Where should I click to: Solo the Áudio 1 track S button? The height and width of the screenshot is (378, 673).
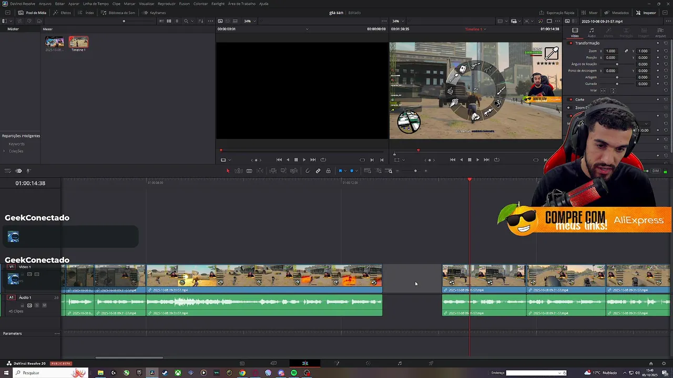(37, 305)
